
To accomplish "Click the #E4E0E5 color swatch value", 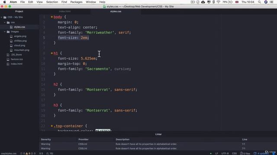I will click(103, 130).
